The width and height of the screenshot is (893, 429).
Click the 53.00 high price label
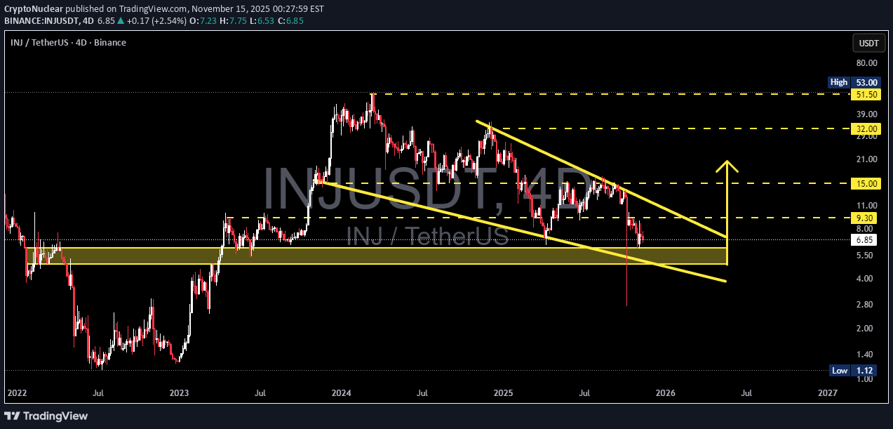coord(866,82)
